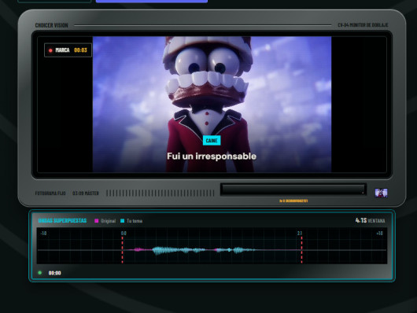Click the subtitle Fui un irresponsable
This screenshot has width=417, height=313.
[x=212, y=156]
